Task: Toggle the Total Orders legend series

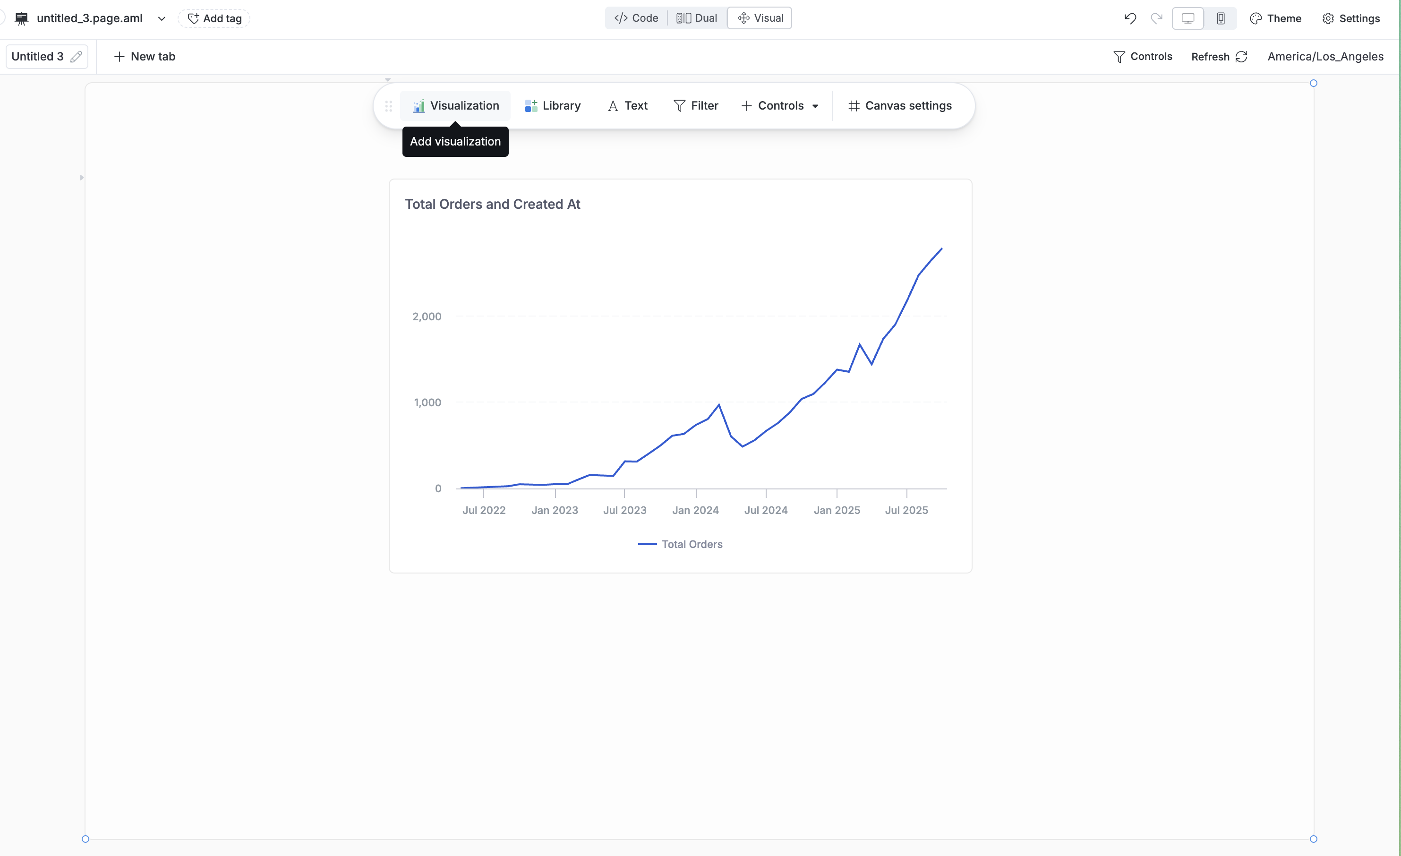Action: pos(680,544)
